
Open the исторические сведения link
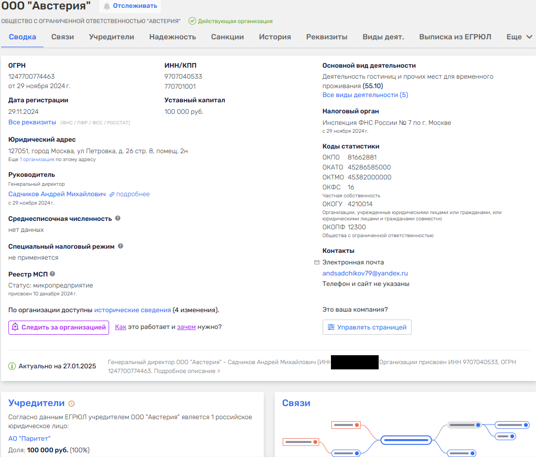click(x=133, y=310)
